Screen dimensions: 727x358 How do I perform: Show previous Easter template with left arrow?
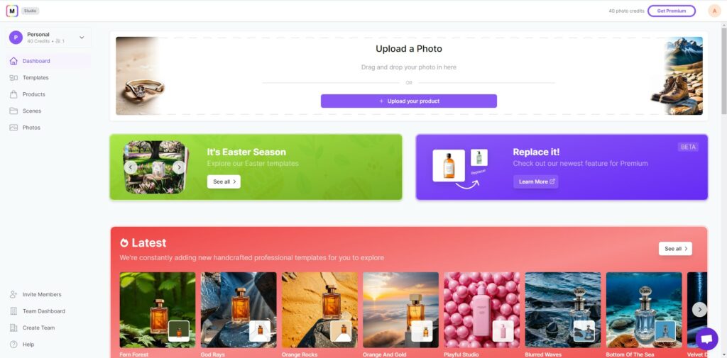[x=131, y=167]
